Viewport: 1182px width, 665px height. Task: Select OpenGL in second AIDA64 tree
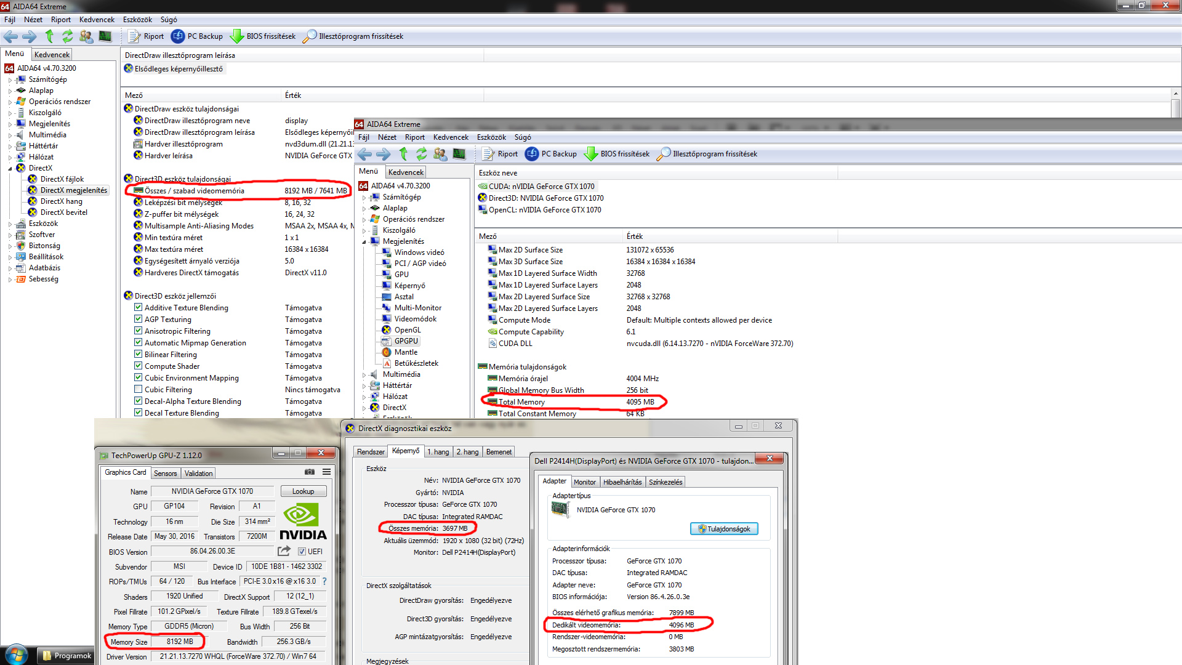(x=408, y=330)
